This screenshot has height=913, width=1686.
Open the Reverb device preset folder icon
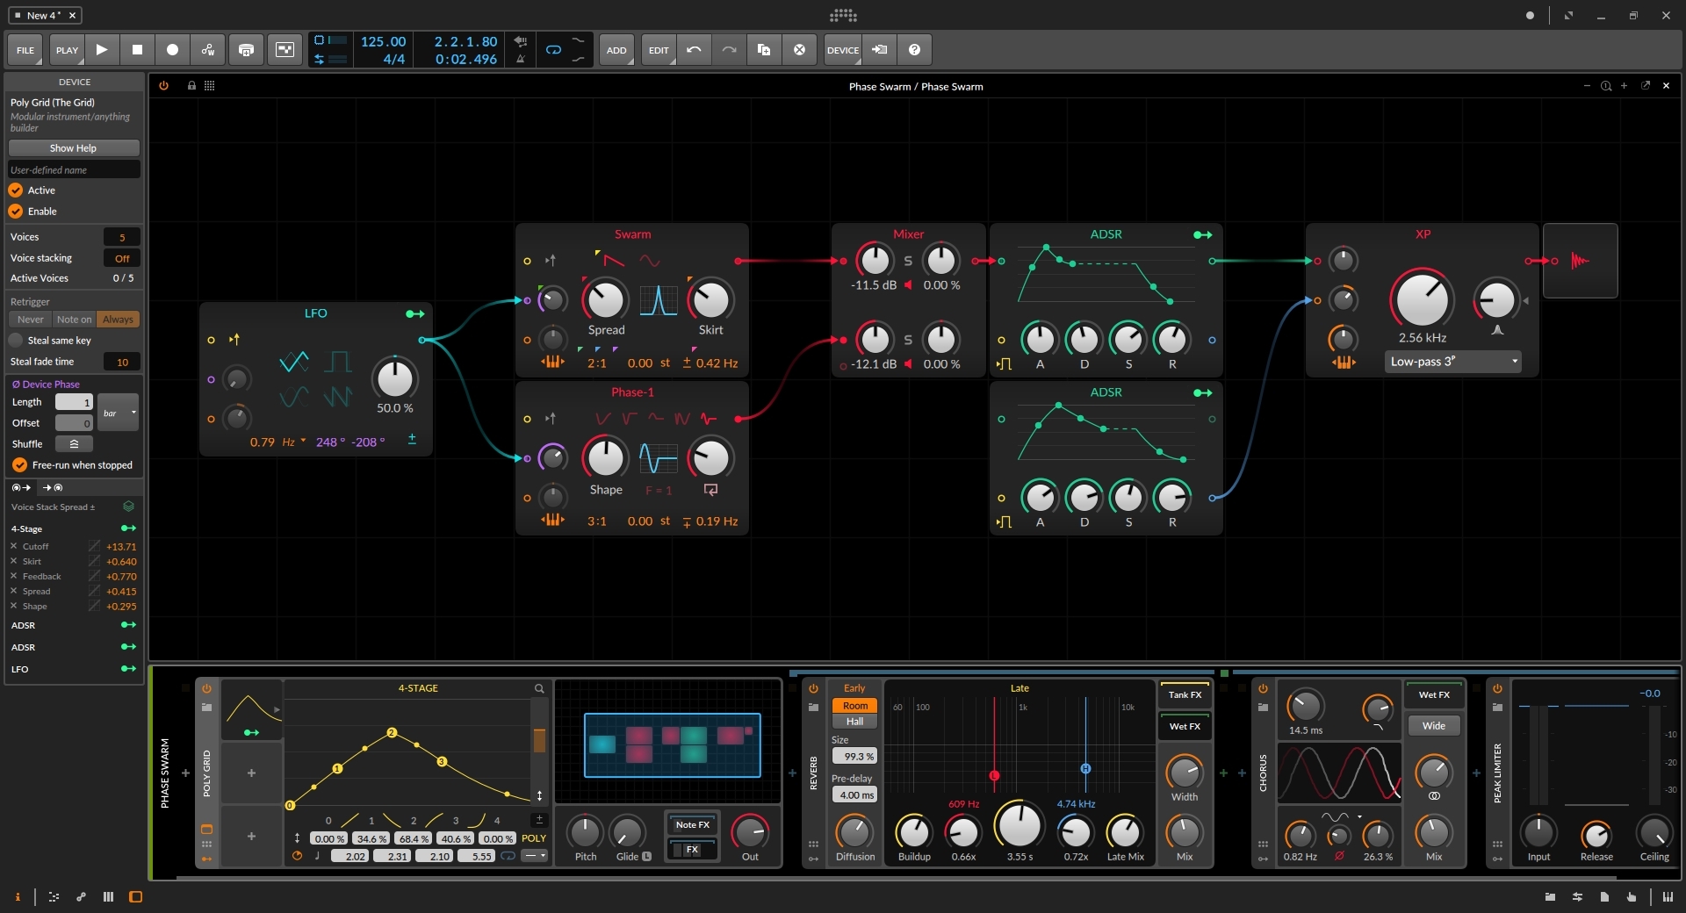[813, 708]
